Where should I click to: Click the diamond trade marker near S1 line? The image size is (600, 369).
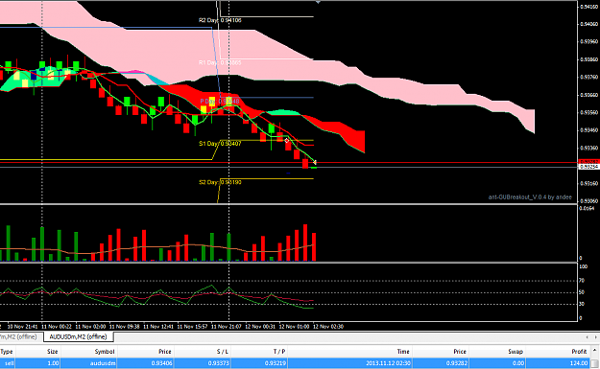tap(287, 141)
